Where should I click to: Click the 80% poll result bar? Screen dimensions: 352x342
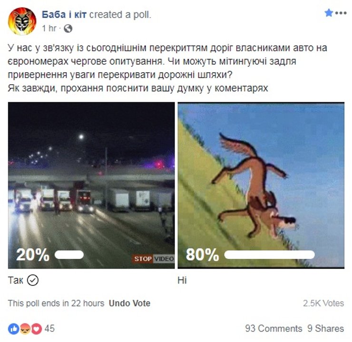269,255
